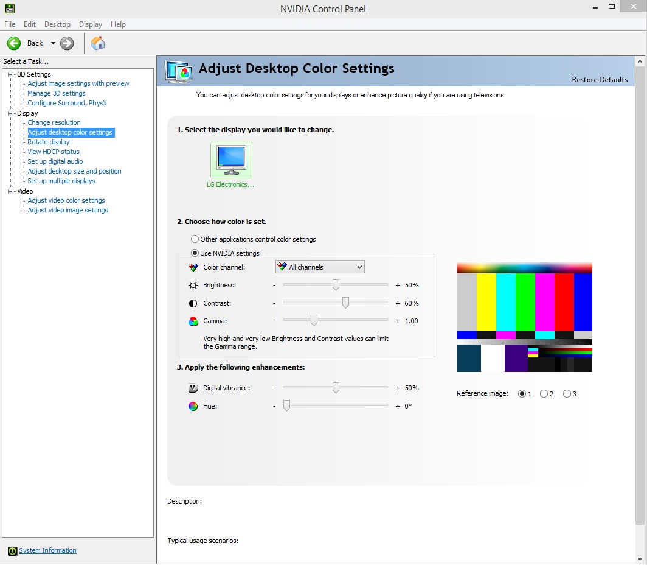Click the Forward arrow icon
Image resolution: width=647 pixels, height=565 pixels.
point(67,43)
